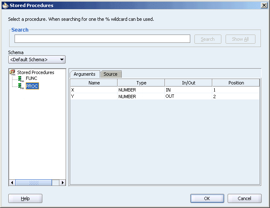Click the Cancel button
The image size is (270, 208).
(245, 198)
